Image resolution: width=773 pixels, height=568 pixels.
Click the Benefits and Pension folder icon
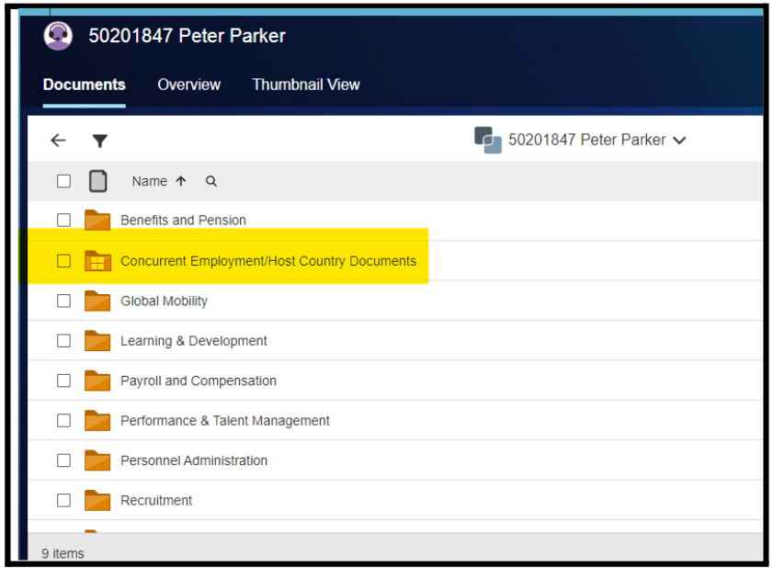point(97,221)
